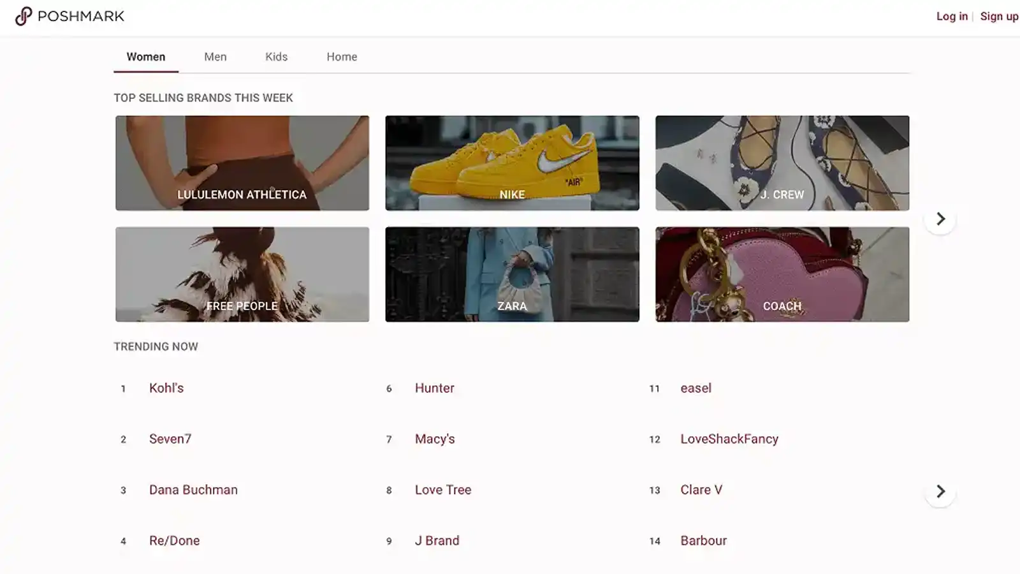
Task: Open the Women category
Action: [x=145, y=57]
